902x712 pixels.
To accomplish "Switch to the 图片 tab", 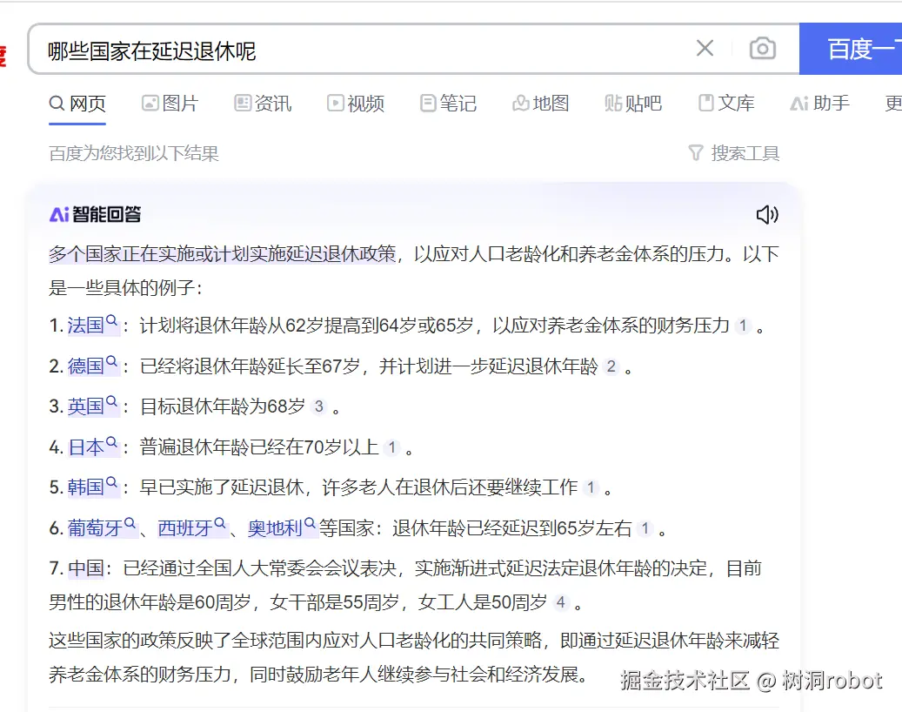I will 170,103.
